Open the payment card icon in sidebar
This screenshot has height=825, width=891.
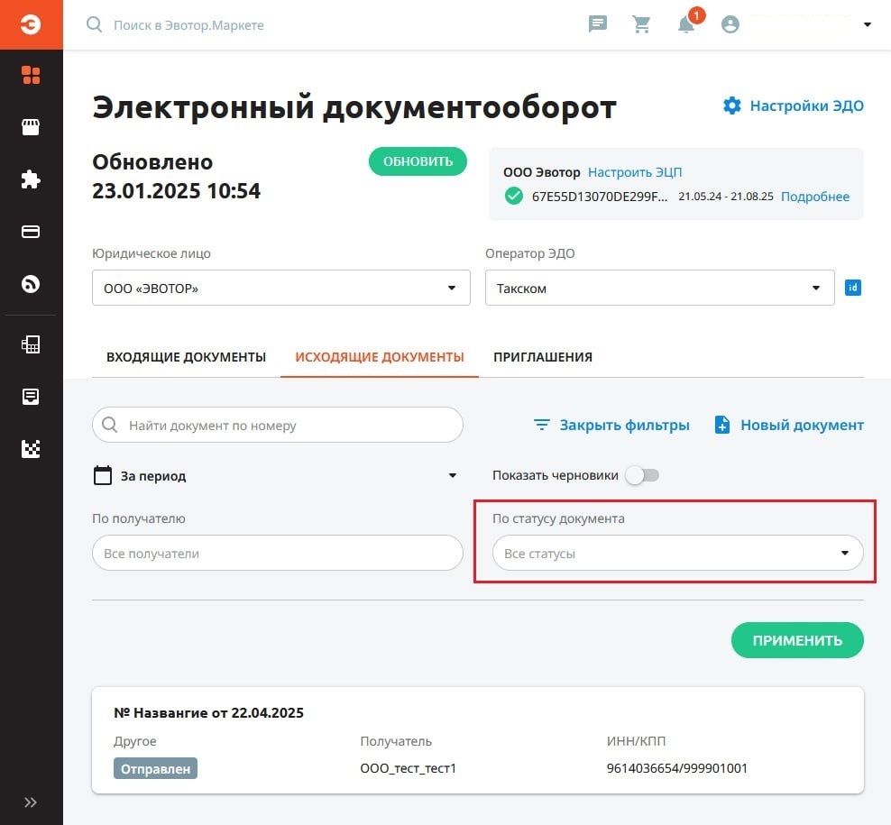pos(31,232)
